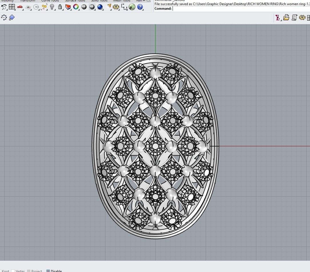Viewport: 310px width, 272px height.
Task: Launch the green Grasshopper icon
Action: (x=132, y=7)
